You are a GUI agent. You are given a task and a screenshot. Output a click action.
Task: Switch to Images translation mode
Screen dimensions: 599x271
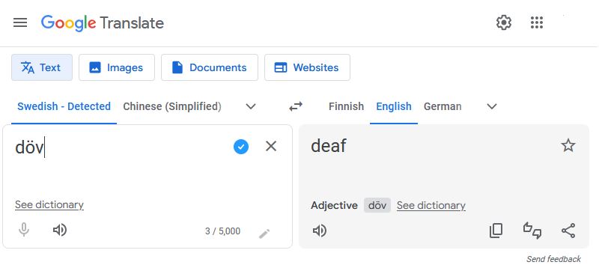[117, 67]
